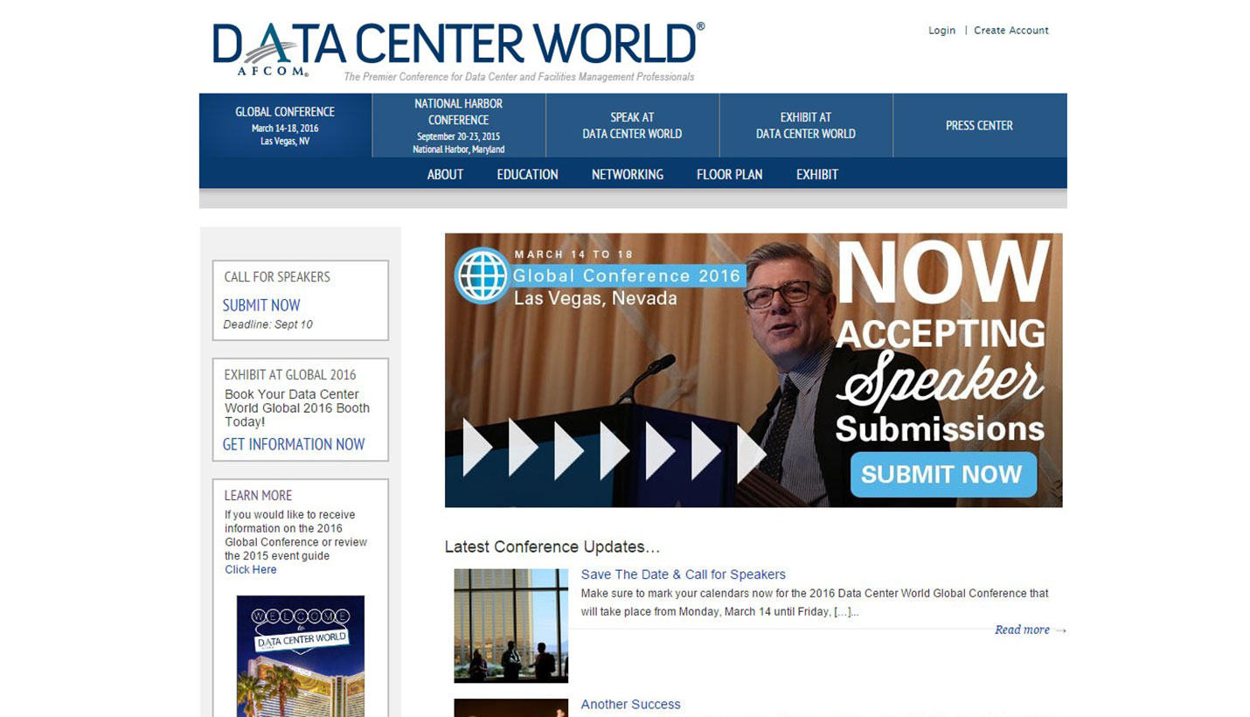This screenshot has height=717, width=1250.
Task: Click the Book Your Data Center World booth text
Action: tap(297, 407)
